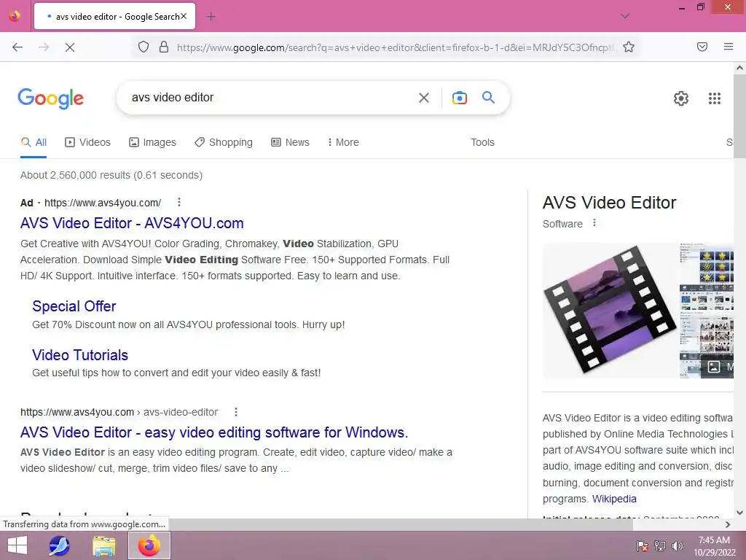Go back to the previous page
This screenshot has height=560, width=746.
[17, 47]
